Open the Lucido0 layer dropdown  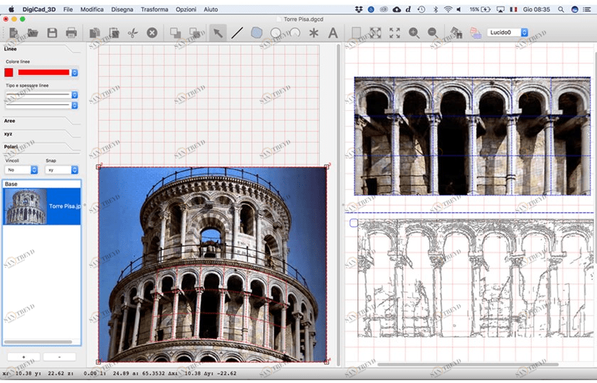(x=507, y=33)
